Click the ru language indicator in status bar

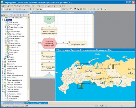(x=106, y=106)
